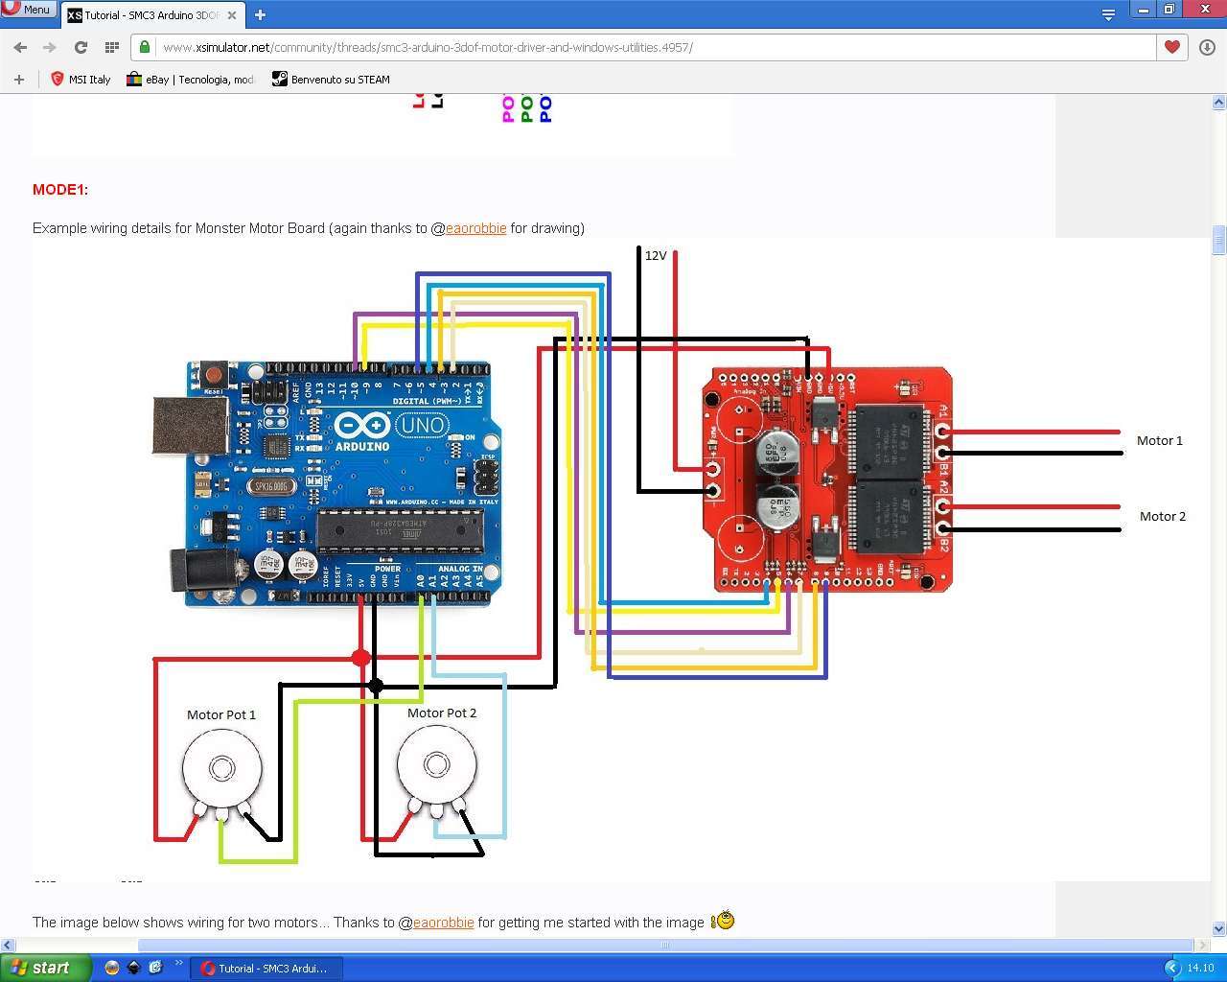Viewport: 1227px width, 982px height.
Task: Add page to bookmarks bar with plus
Action: pos(19,80)
